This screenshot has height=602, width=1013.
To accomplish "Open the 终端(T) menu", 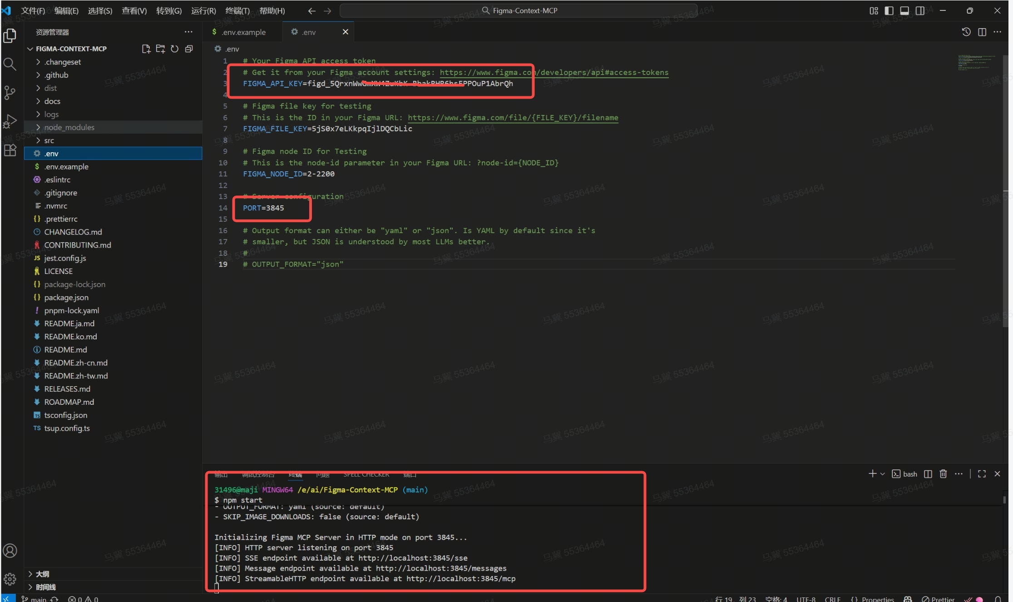I will pyautogui.click(x=237, y=10).
